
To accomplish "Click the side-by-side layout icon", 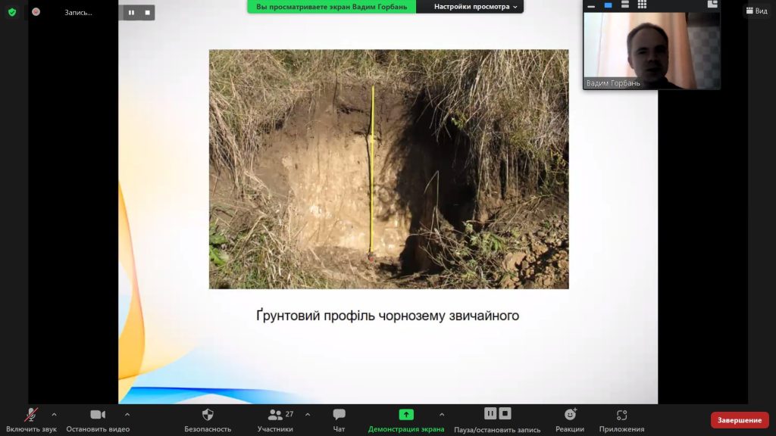I will pyautogui.click(x=712, y=5).
